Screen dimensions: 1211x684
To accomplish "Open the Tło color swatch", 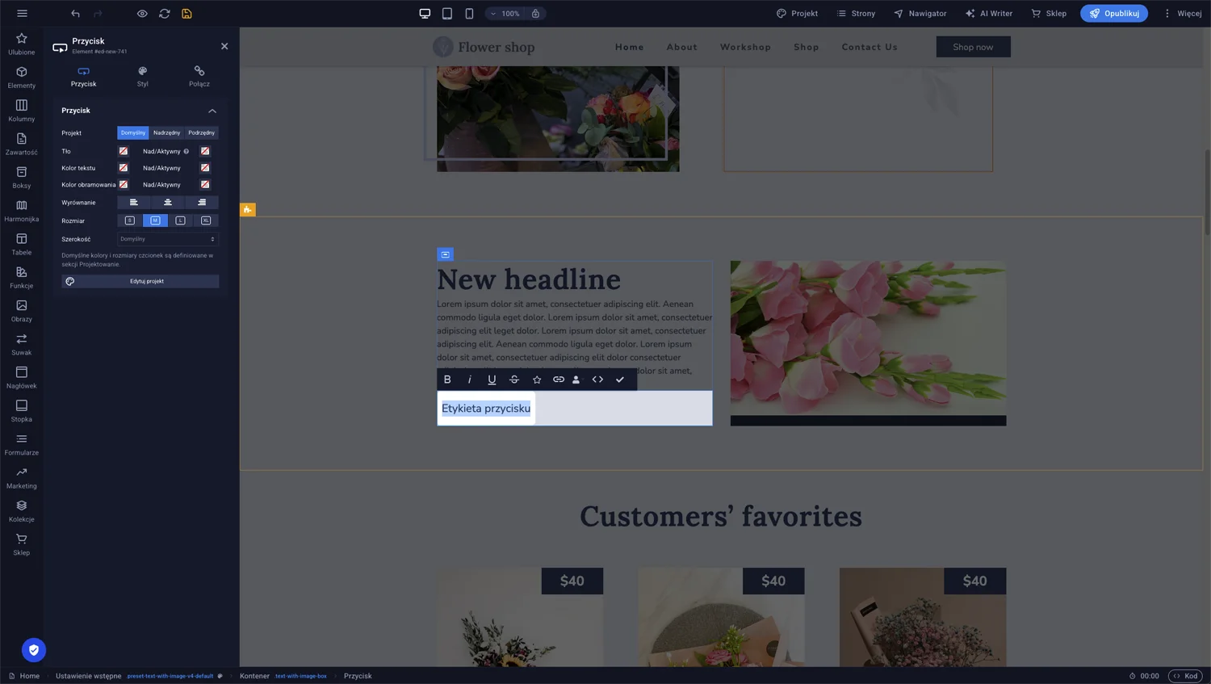I will pos(123,151).
